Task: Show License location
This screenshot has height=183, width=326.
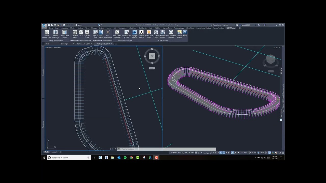Action: pyautogui.click(x=180, y=34)
